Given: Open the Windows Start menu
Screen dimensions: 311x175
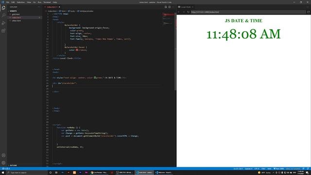Looking at the screenshot, I should coord(3,173).
